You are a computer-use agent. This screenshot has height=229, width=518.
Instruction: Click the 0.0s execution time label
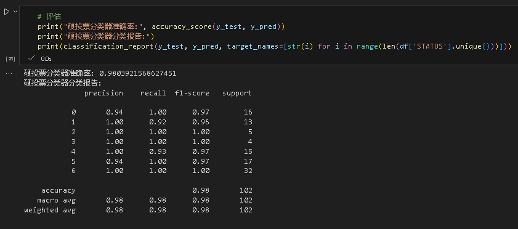[x=46, y=58]
